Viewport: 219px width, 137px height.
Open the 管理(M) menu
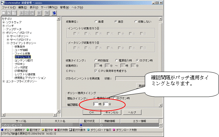(x=64, y=7)
